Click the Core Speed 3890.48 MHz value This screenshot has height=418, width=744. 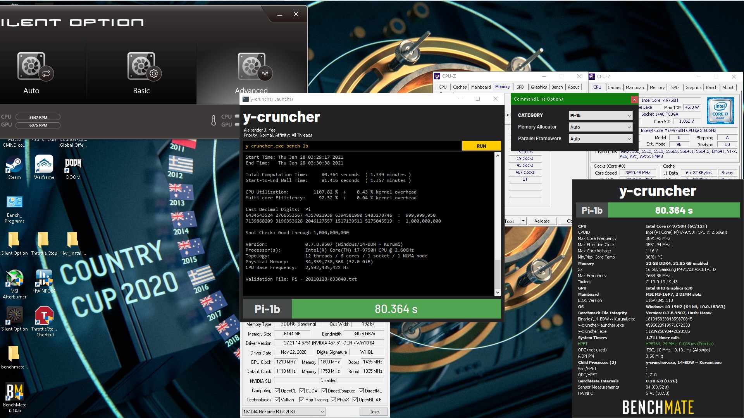pos(637,173)
